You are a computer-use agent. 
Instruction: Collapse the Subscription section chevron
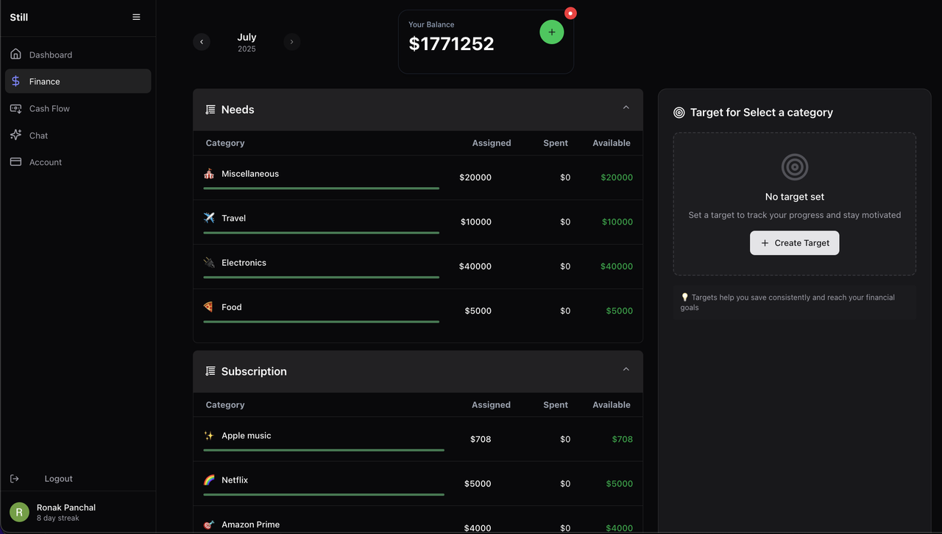pyautogui.click(x=626, y=369)
